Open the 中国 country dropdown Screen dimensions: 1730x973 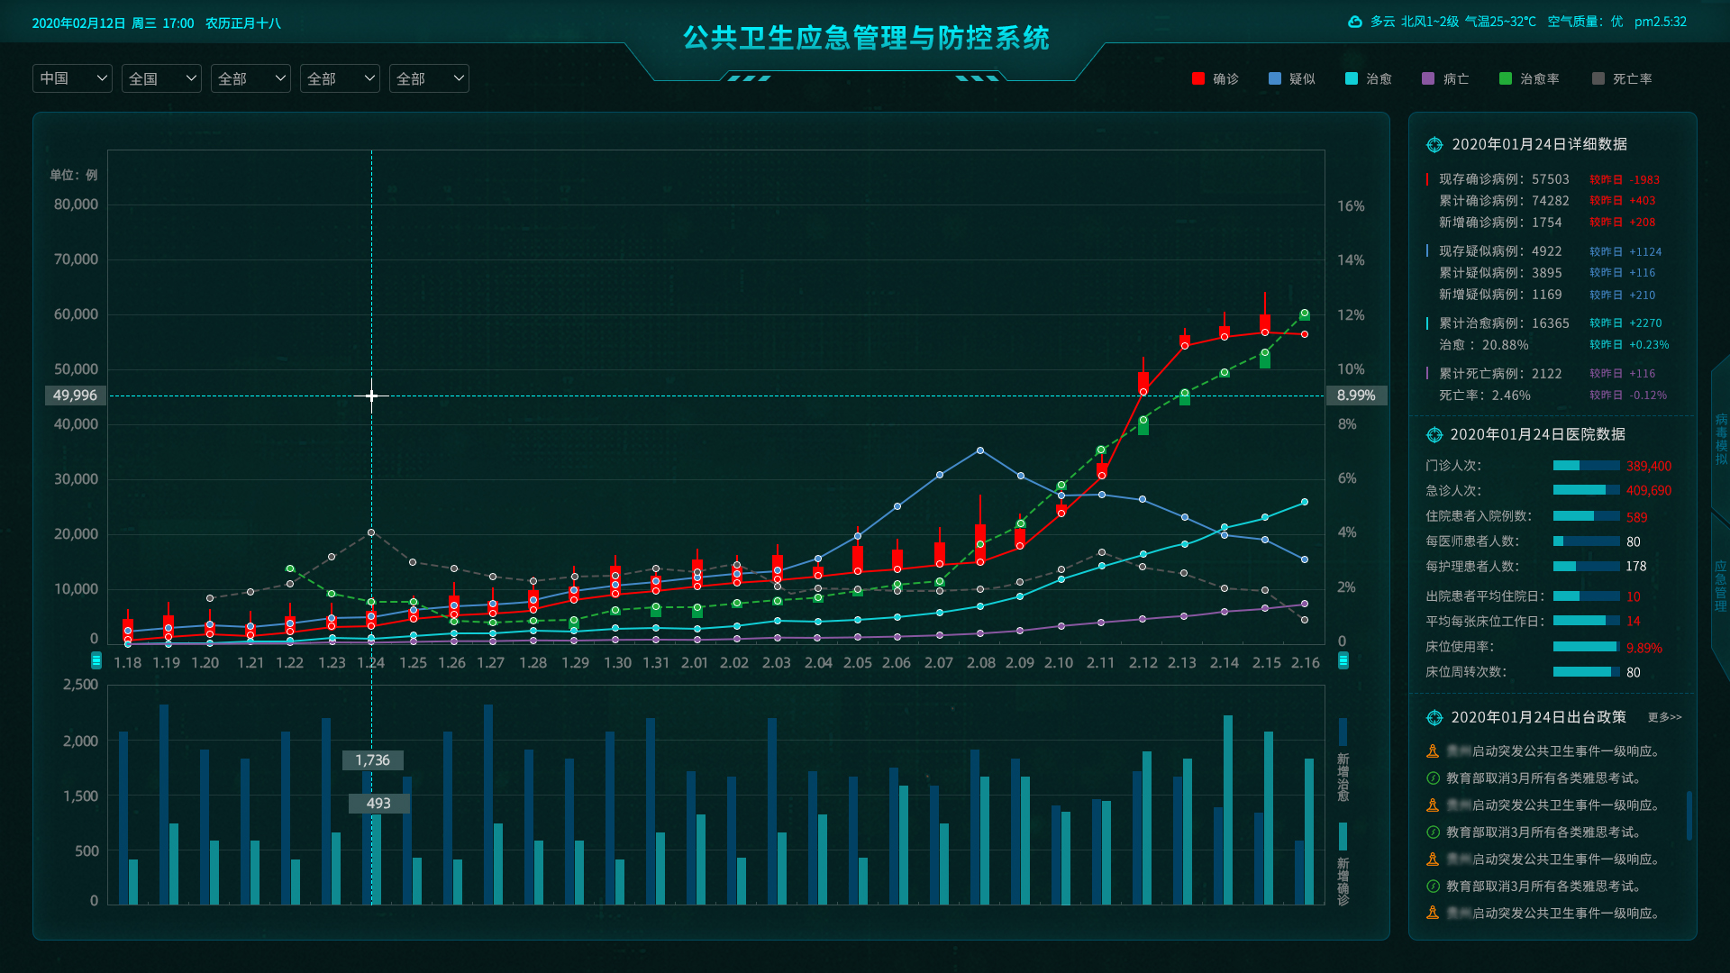coord(72,78)
